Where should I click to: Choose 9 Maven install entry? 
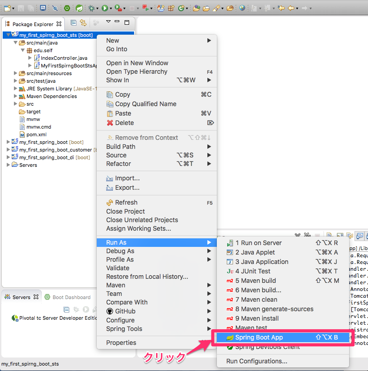coord(283,318)
